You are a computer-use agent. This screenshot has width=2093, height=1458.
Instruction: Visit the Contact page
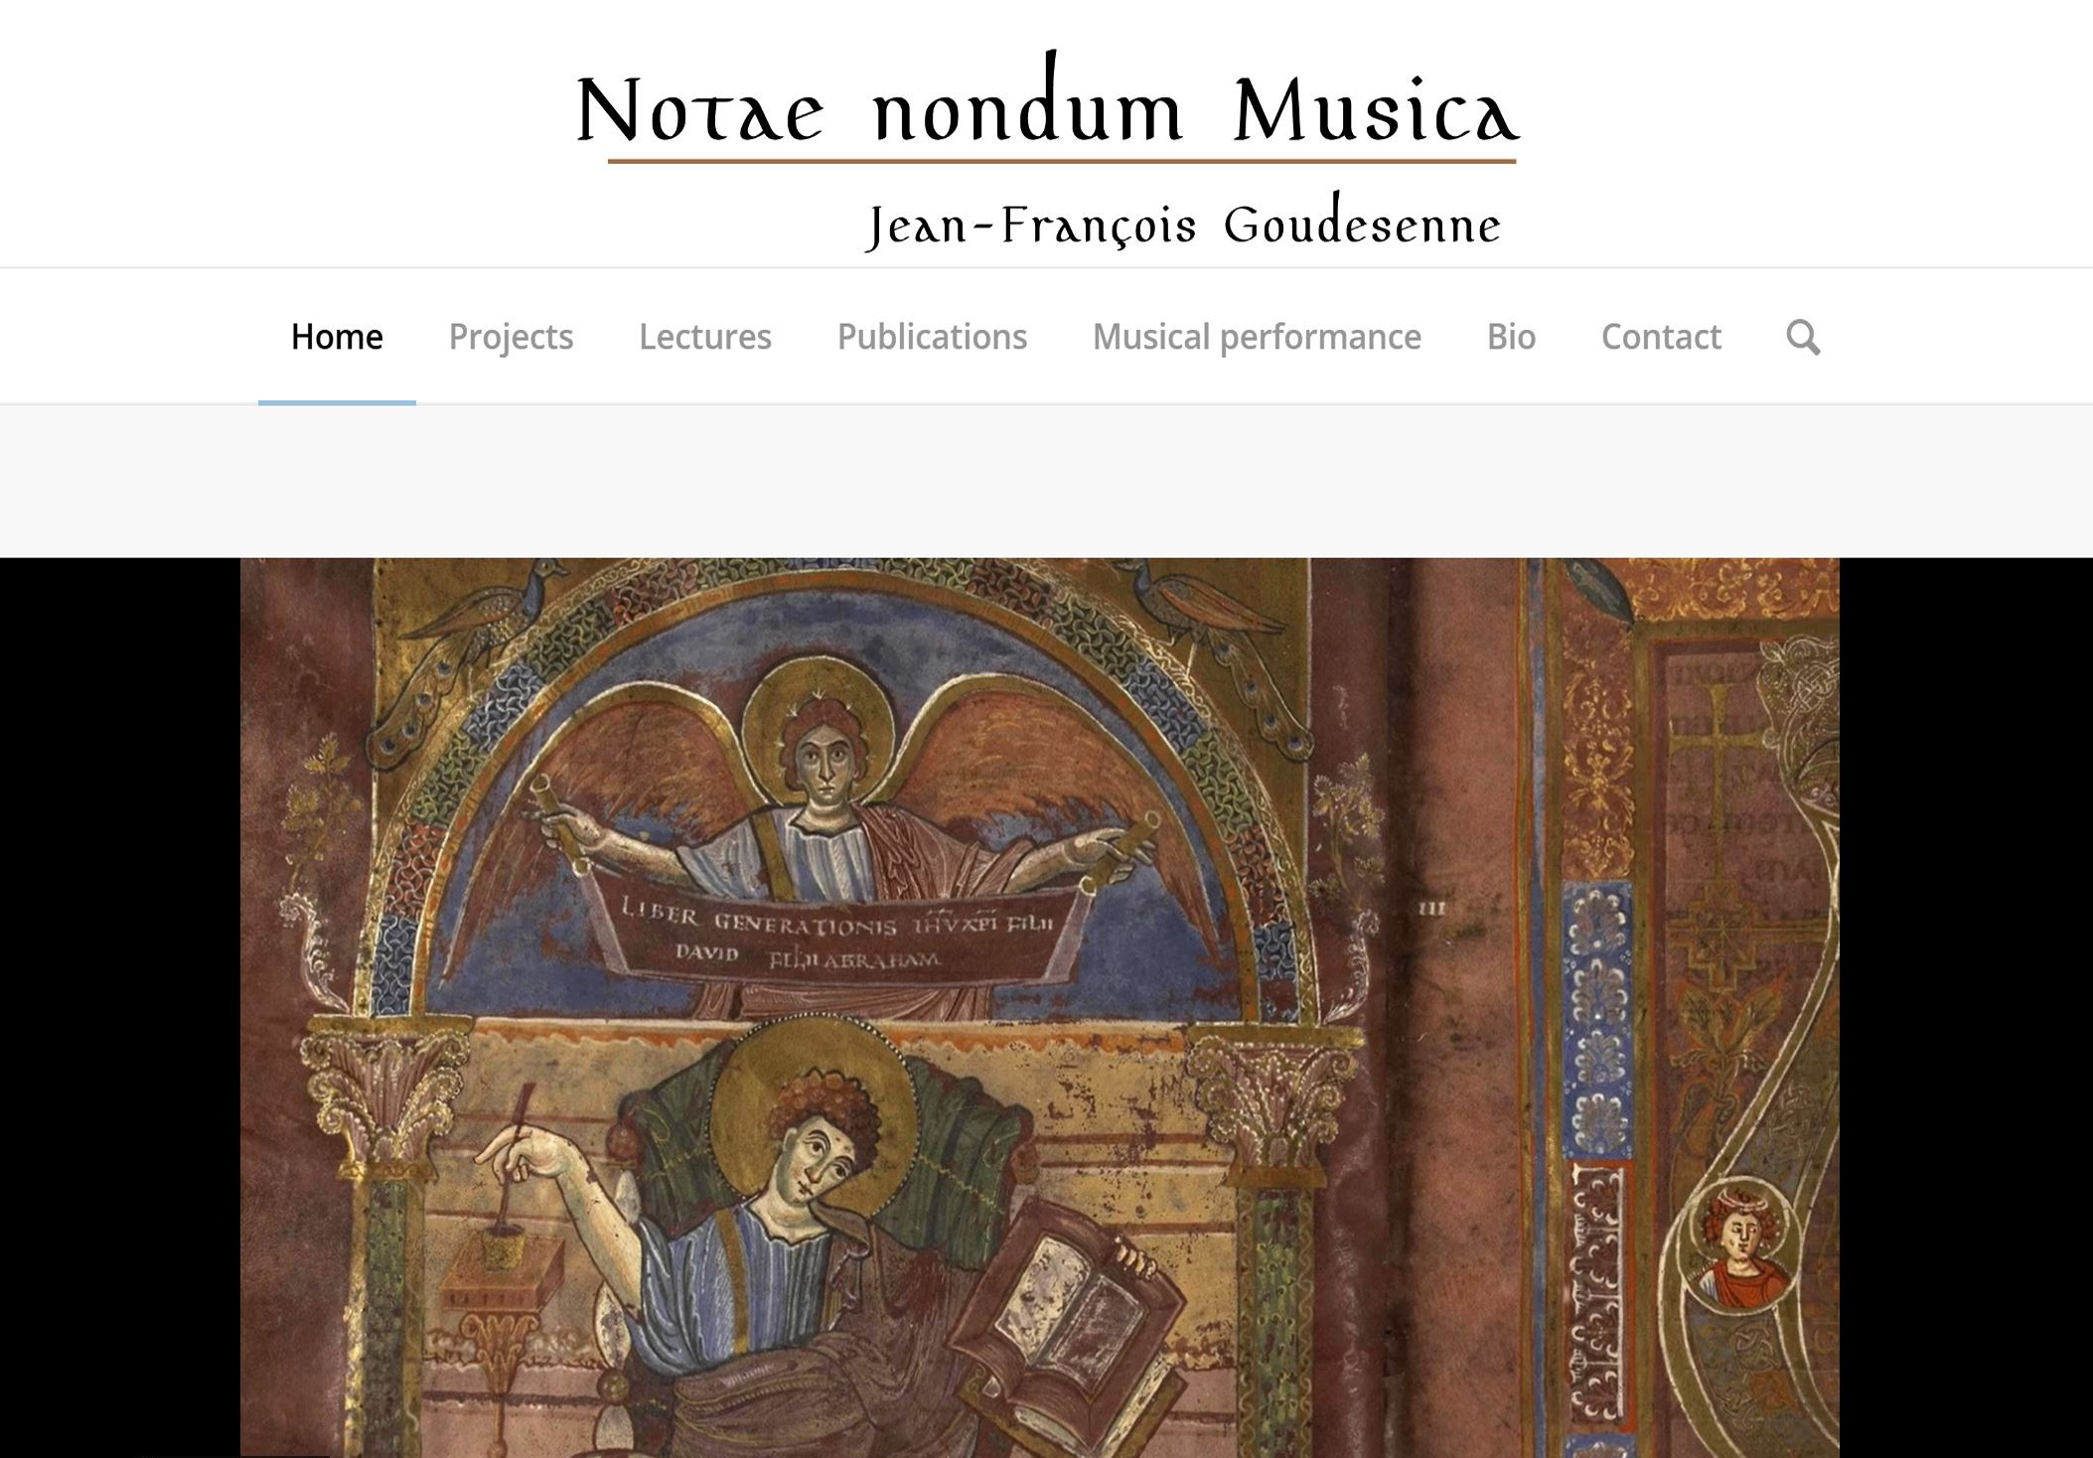coord(1661,338)
